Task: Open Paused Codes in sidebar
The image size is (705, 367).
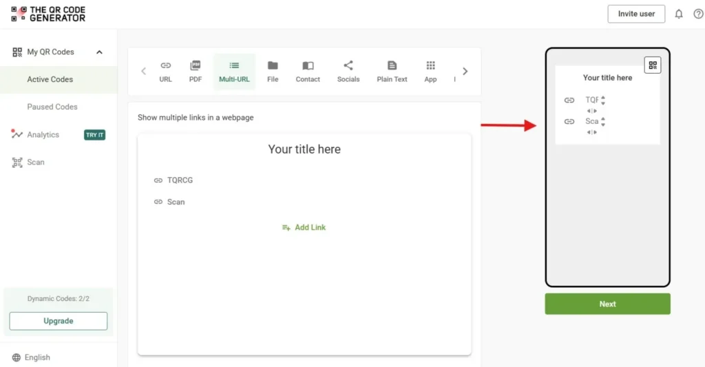Action: pos(52,107)
